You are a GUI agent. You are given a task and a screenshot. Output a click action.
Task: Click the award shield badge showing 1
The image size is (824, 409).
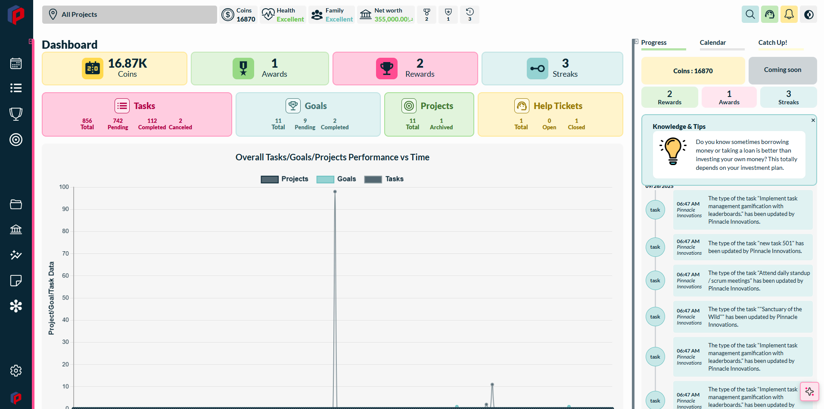pyautogui.click(x=448, y=15)
